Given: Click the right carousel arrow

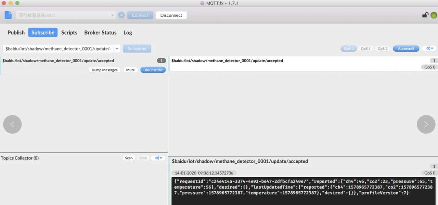Looking at the screenshot, I should [426, 124].
